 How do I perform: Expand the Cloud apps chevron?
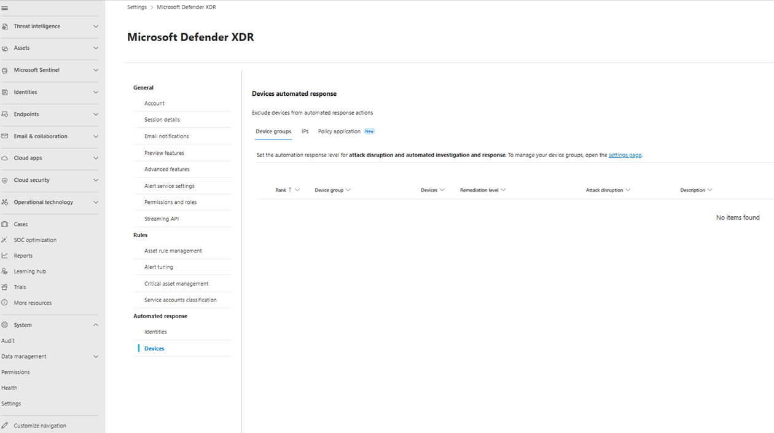95,158
